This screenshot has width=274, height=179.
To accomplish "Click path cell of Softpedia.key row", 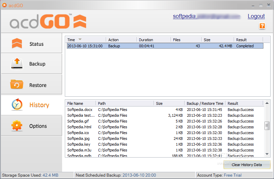I will point(113,144).
